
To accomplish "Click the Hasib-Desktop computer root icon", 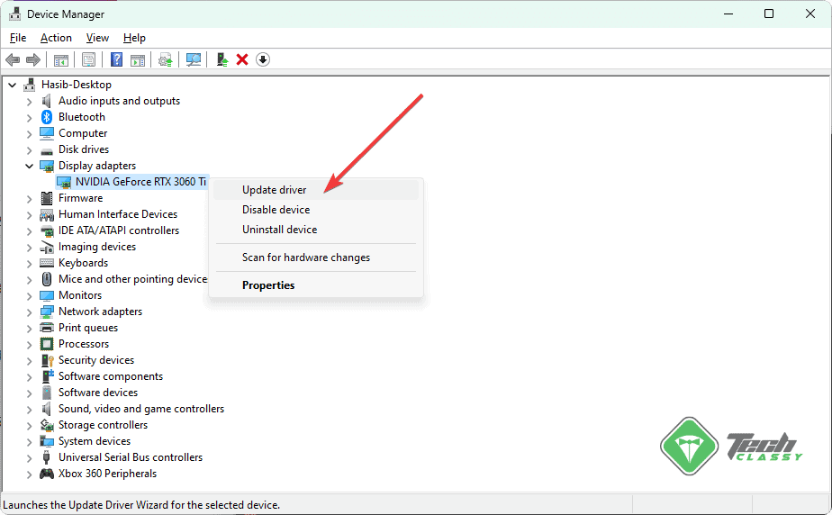I will click(30, 85).
